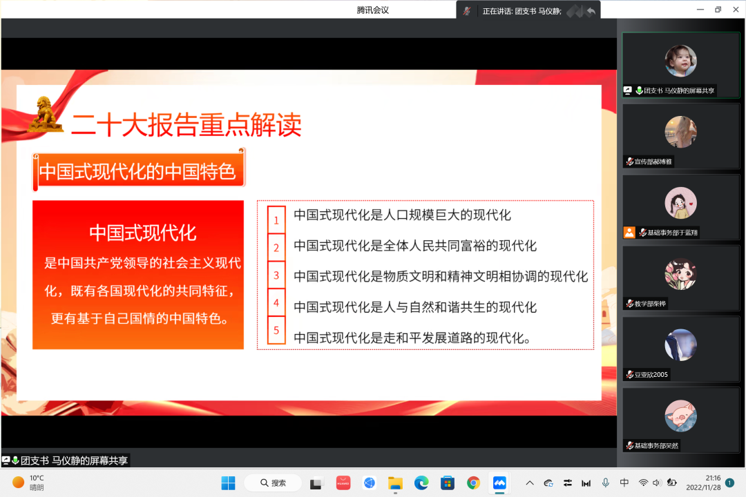Viewport: 746px width, 497px height.
Task: Click the orange host icon beside 基础事务部于蓝翔
Action: point(629,233)
